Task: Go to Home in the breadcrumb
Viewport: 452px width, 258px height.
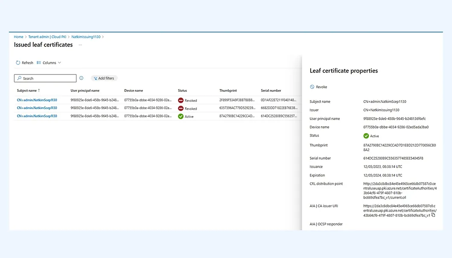Action: 18,37
